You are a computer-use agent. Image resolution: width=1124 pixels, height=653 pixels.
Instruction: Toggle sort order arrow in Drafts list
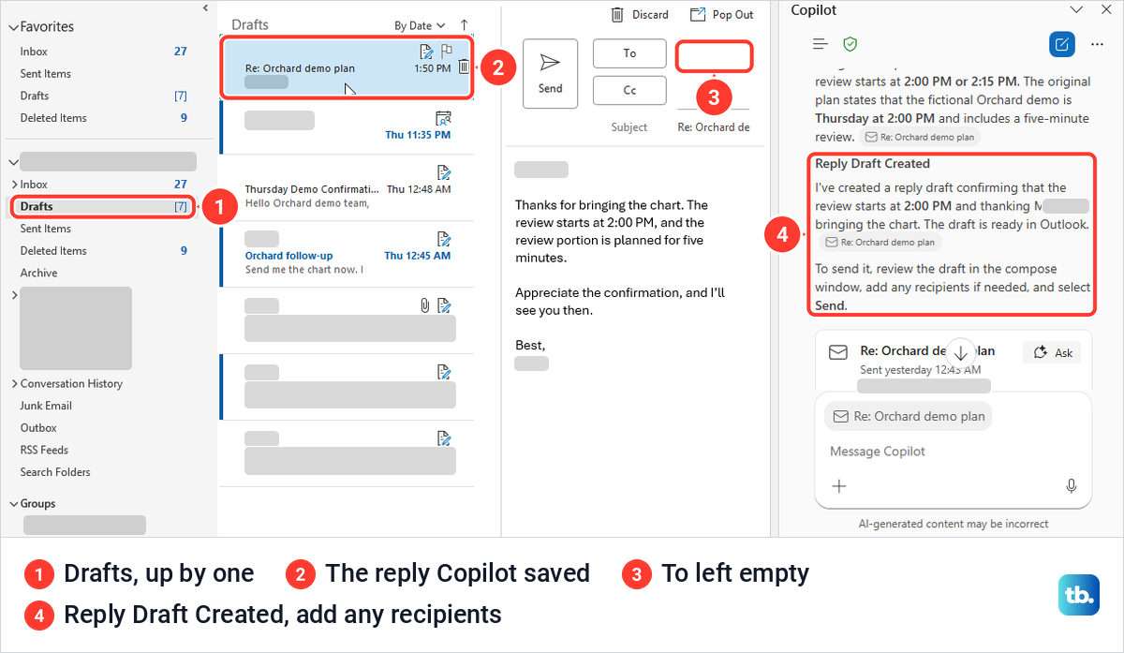[465, 25]
